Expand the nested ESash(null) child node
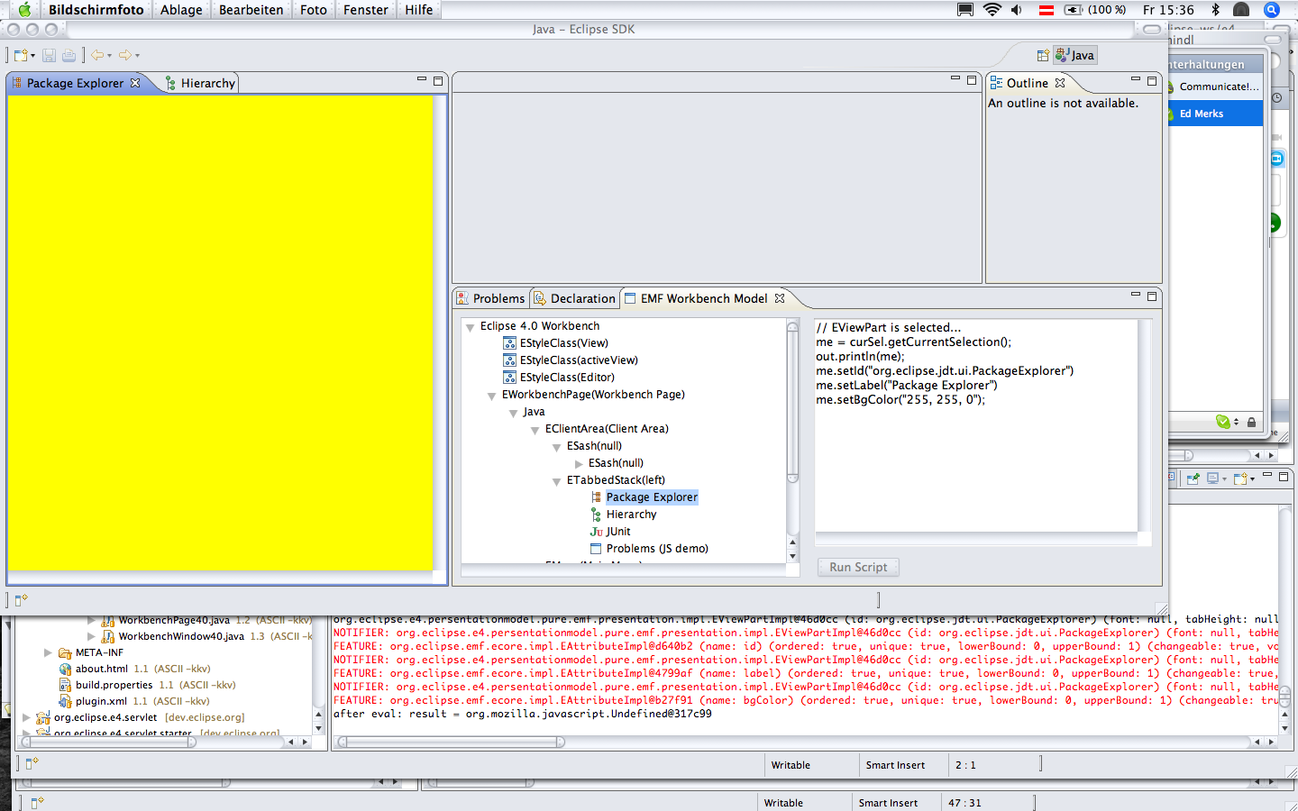 click(x=579, y=463)
